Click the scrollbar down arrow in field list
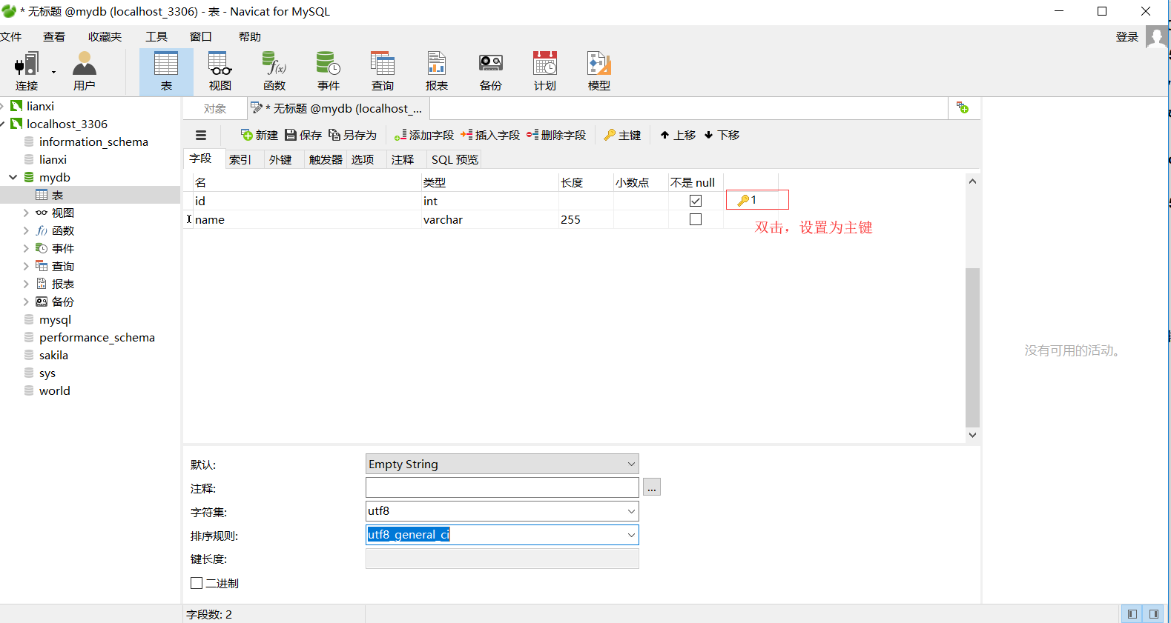Viewport: 1171px width, 623px height. [x=972, y=435]
